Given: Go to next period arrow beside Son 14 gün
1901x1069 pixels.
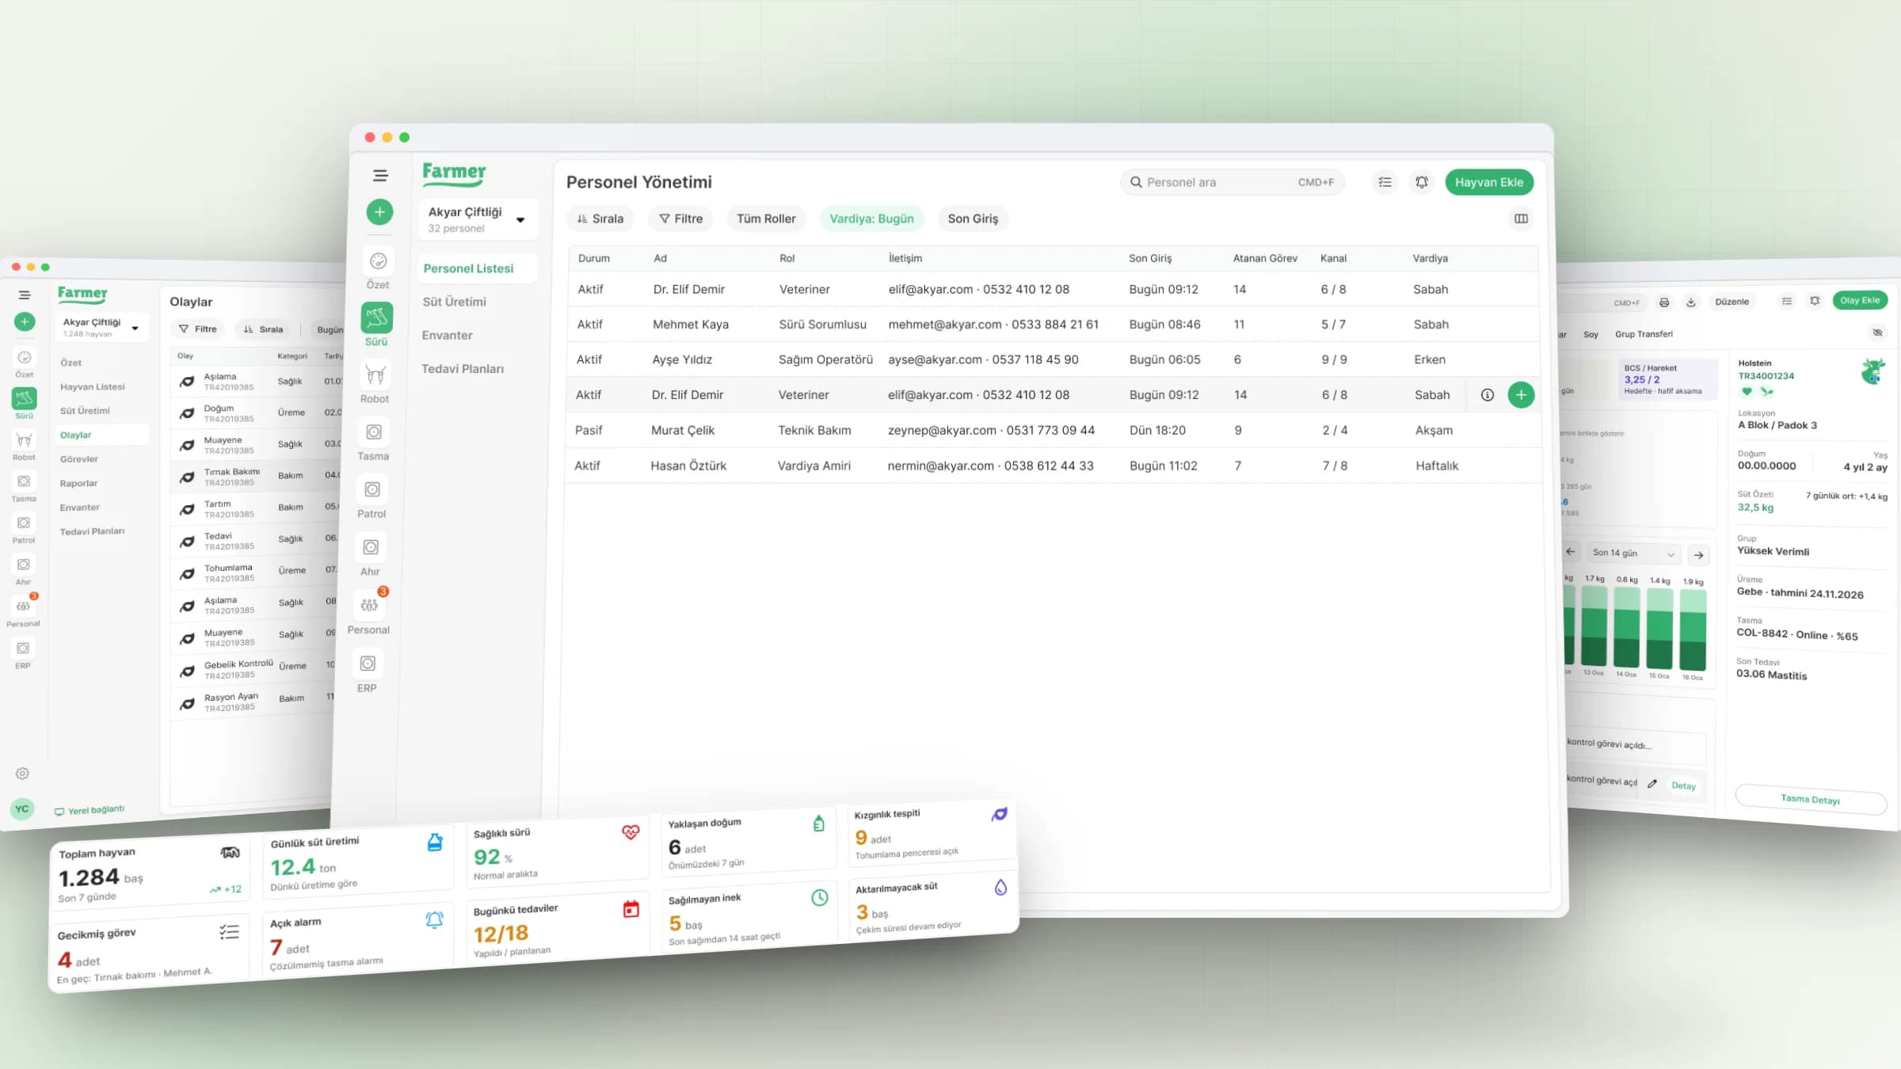Looking at the screenshot, I should [x=1698, y=555].
